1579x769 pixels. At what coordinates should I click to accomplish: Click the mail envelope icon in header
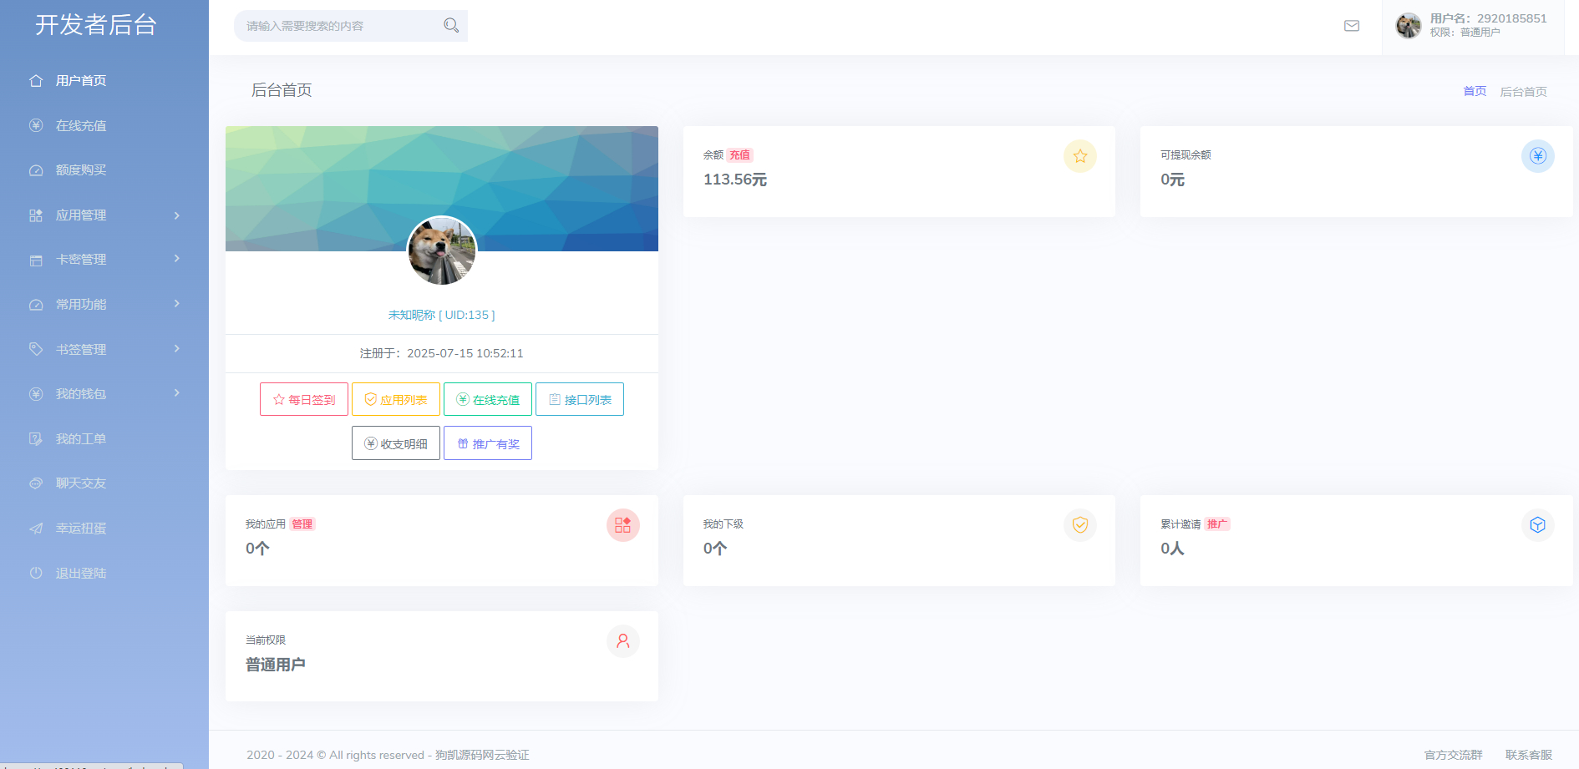(x=1351, y=26)
